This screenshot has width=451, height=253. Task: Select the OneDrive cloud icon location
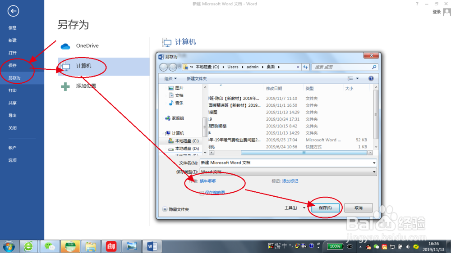65,46
